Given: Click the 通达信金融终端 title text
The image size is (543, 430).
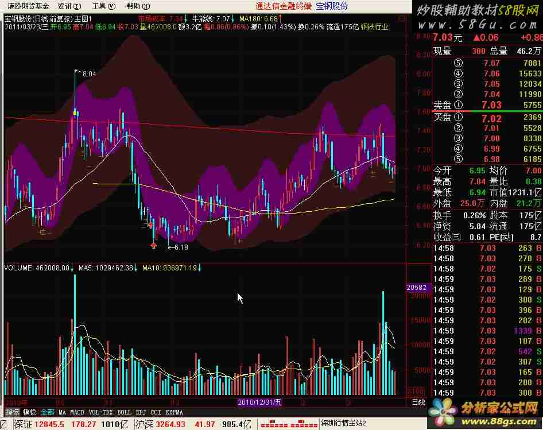Looking at the screenshot, I should click(284, 6).
